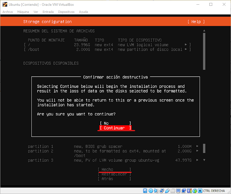Click the virtualization CPU status icon

189,191
